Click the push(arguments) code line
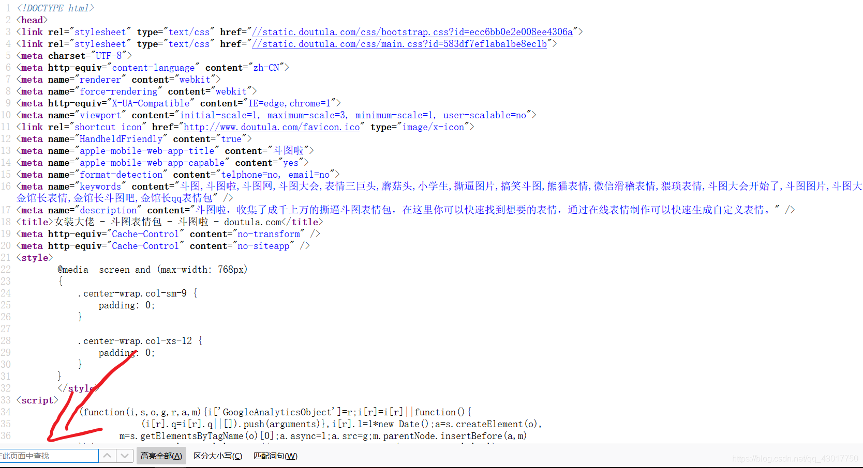Image resolution: width=863 pixels, height=468 pixels. [x=341, y=424]
